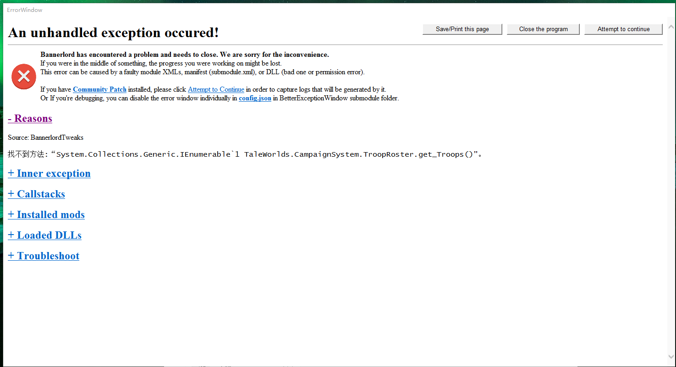Click the 'progress you were working on' line
This screenshot has width=676, height=367.
[x=161, y=63]
